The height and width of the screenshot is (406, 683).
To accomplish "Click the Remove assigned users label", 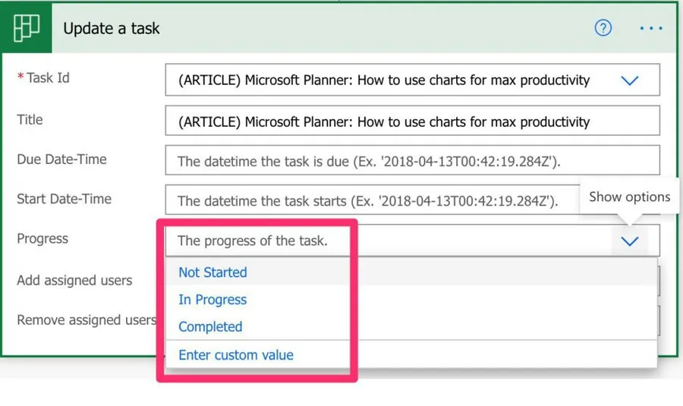I will [x=86, y=320].
